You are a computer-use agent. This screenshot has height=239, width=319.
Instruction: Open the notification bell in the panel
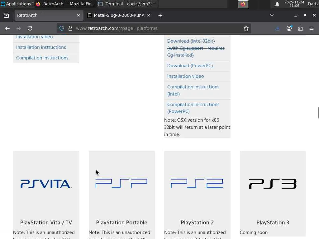[x=277, y=4]
